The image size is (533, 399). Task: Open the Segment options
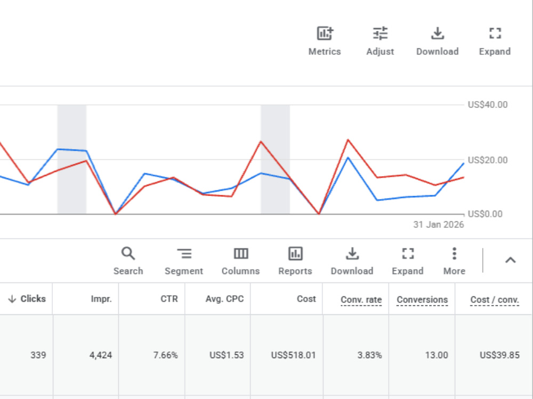[x=184, y=261]
